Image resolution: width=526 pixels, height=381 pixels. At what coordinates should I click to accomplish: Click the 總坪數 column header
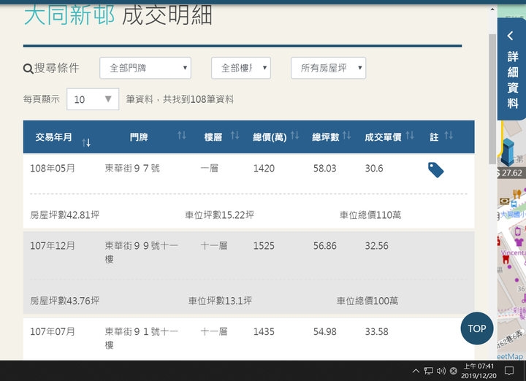[x=325, y=137]
